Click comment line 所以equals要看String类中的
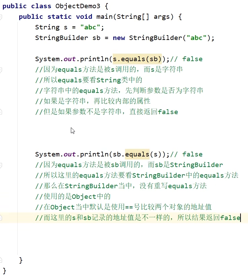This screenshot has height=276, width=248. coord(89,80)
